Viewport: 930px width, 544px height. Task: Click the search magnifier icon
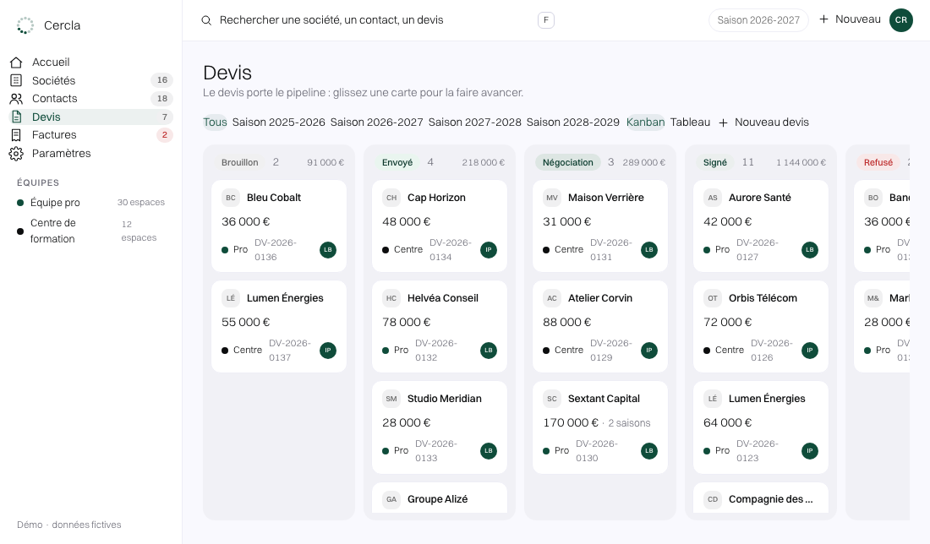point(206,20)
